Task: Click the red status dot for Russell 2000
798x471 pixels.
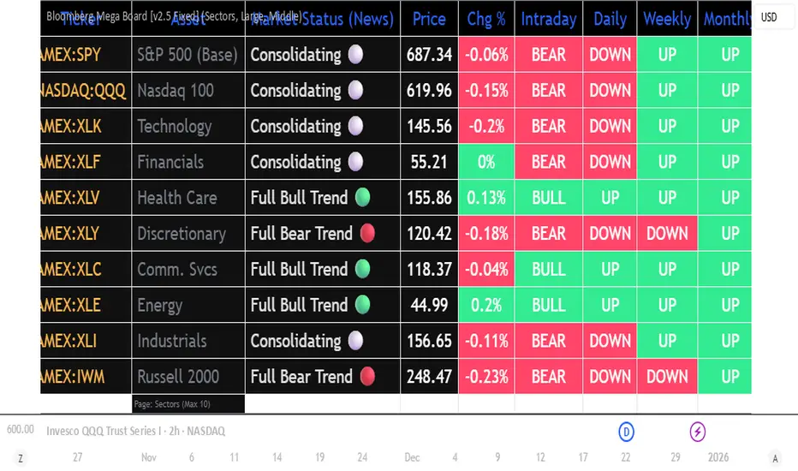Action: 368,377
